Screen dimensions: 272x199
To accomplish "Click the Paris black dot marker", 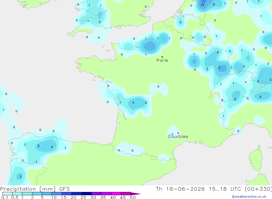I will point(162,57).
